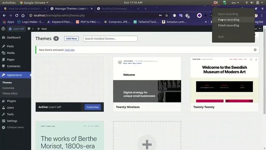Screen dimensions: 266x150
Task: Open Pages in the sidebar
Action: tap(10, 60)
